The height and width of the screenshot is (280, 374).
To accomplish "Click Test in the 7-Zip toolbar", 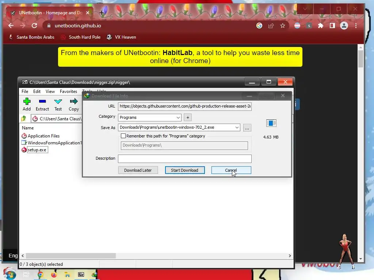I will (x=58, y=105).
